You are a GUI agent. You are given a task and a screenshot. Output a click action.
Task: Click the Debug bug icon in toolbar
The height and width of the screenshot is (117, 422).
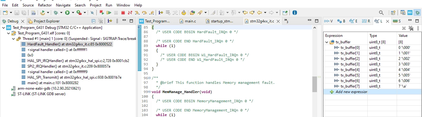[x=56, y=13]
